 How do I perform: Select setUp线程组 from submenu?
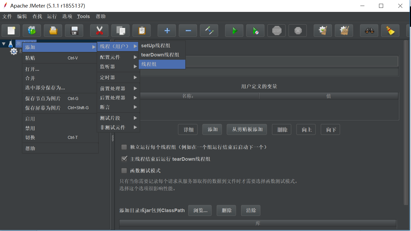162,46
